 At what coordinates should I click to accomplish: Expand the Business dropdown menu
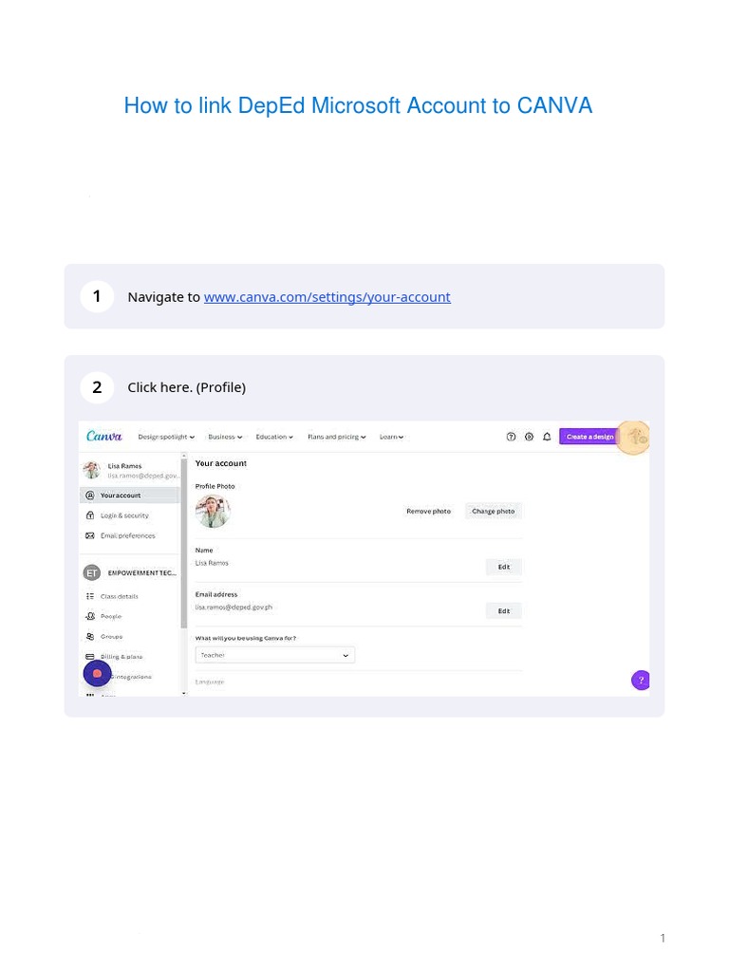pyautogui.click(x=225, y=437)
